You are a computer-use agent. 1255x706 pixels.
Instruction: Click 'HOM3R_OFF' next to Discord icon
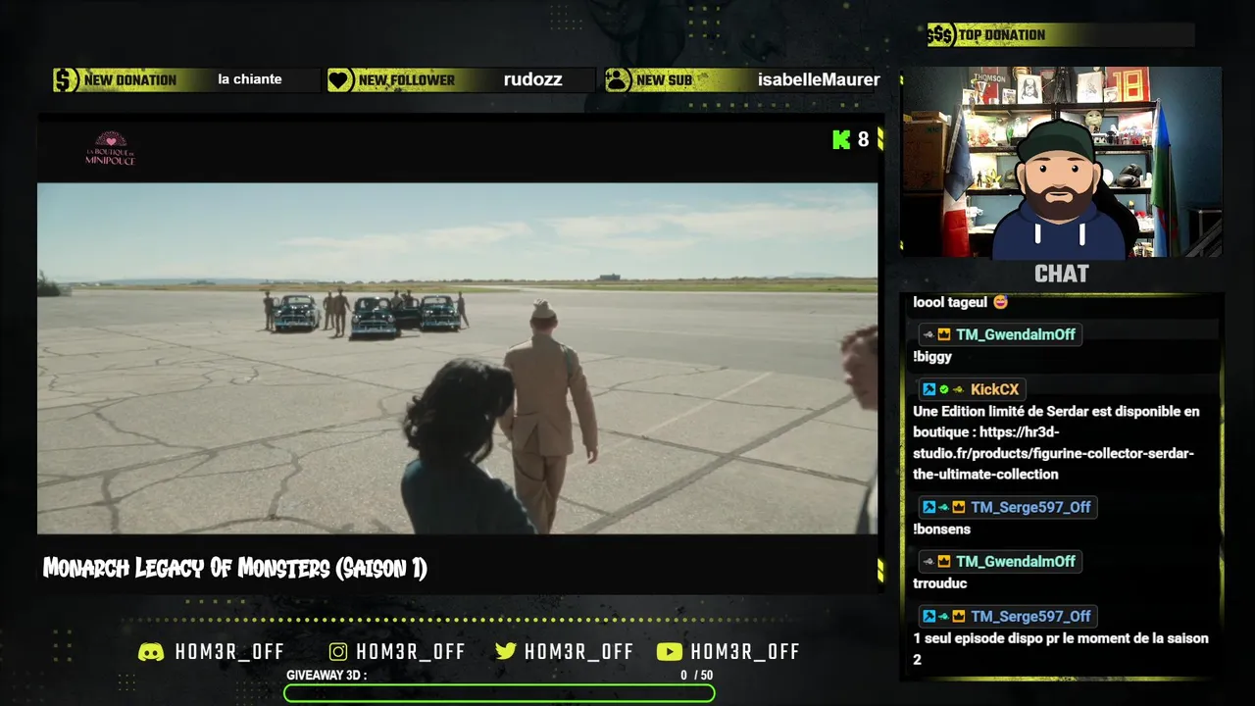click(229, 652)
